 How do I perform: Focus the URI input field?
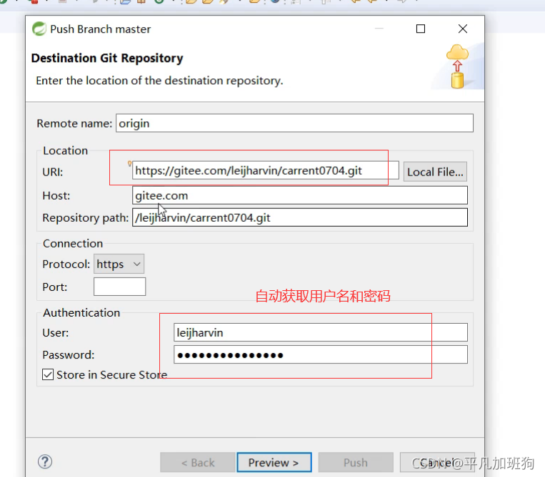click(266, 170)
